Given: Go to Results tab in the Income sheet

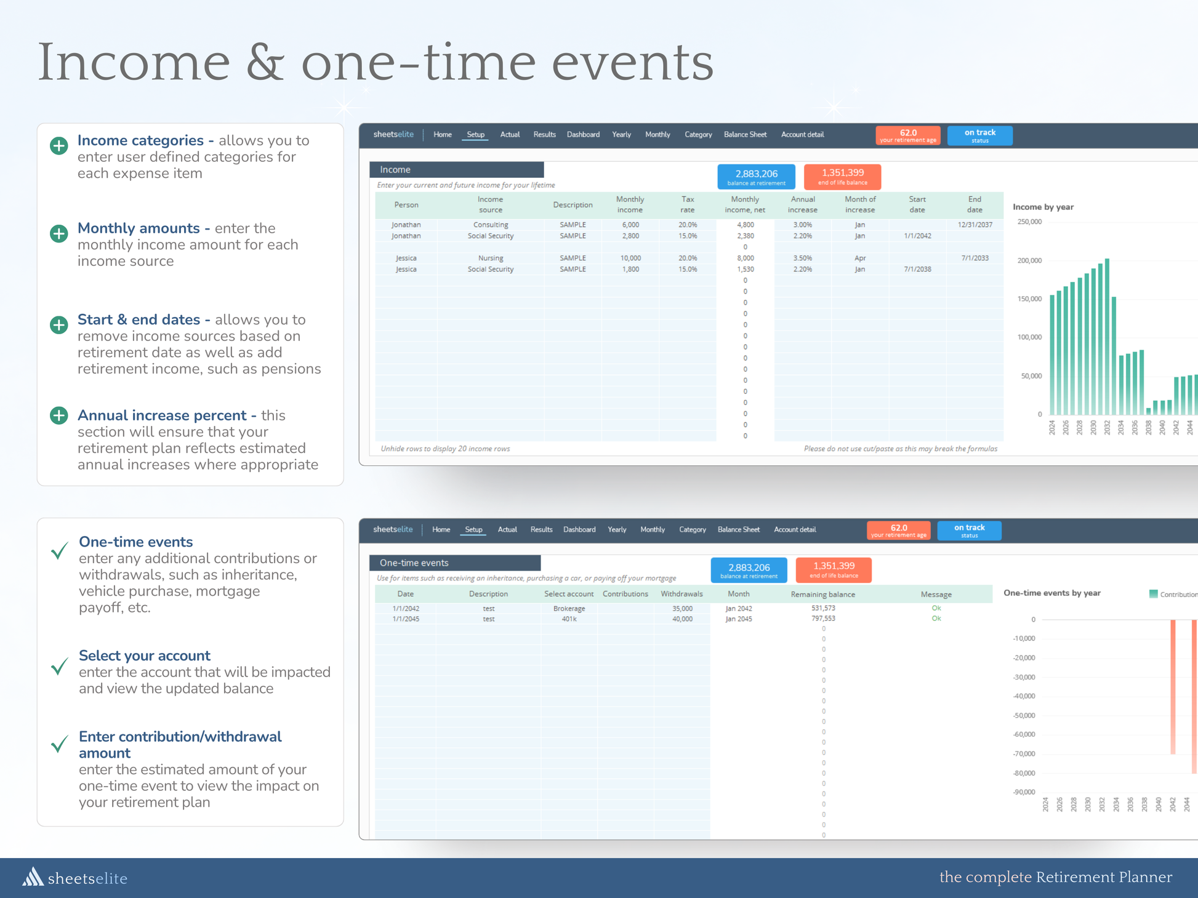Looking at the screenshot, I should [x=544, y=134].
